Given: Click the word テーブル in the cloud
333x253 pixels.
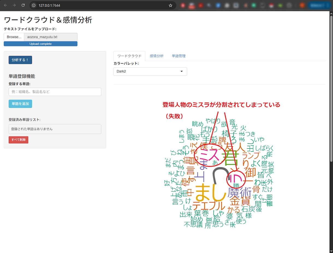Looking at the screenshot, I should 209,206.
